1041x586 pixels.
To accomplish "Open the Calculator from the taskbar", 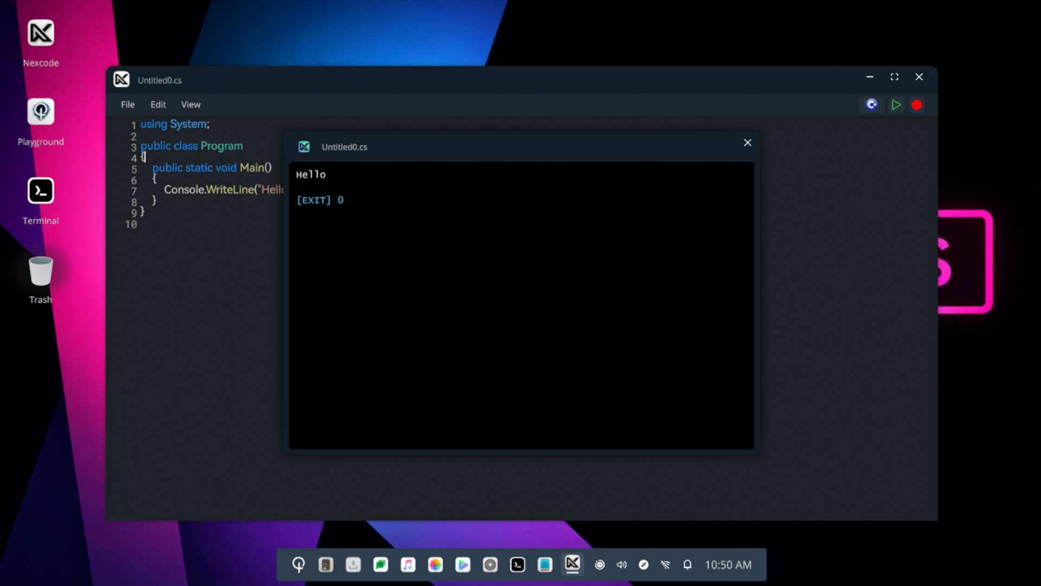I will 326,564.
